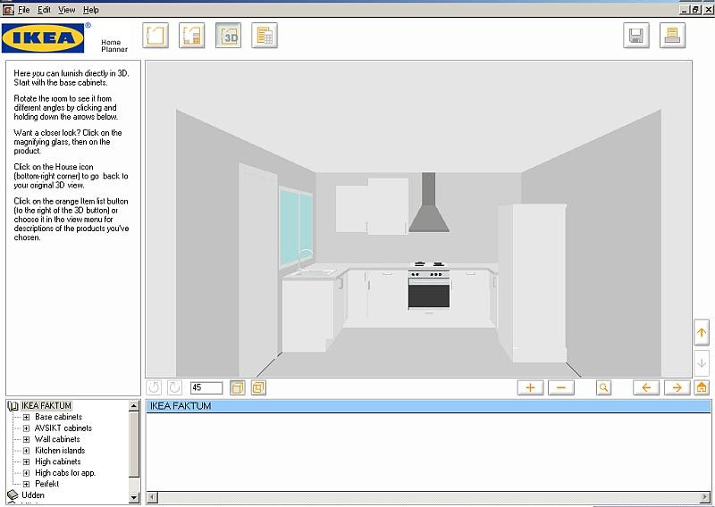Select the oven in the 3D room
Image resolution: width=715 pixels, height=507 pixels.
point(429,292)
